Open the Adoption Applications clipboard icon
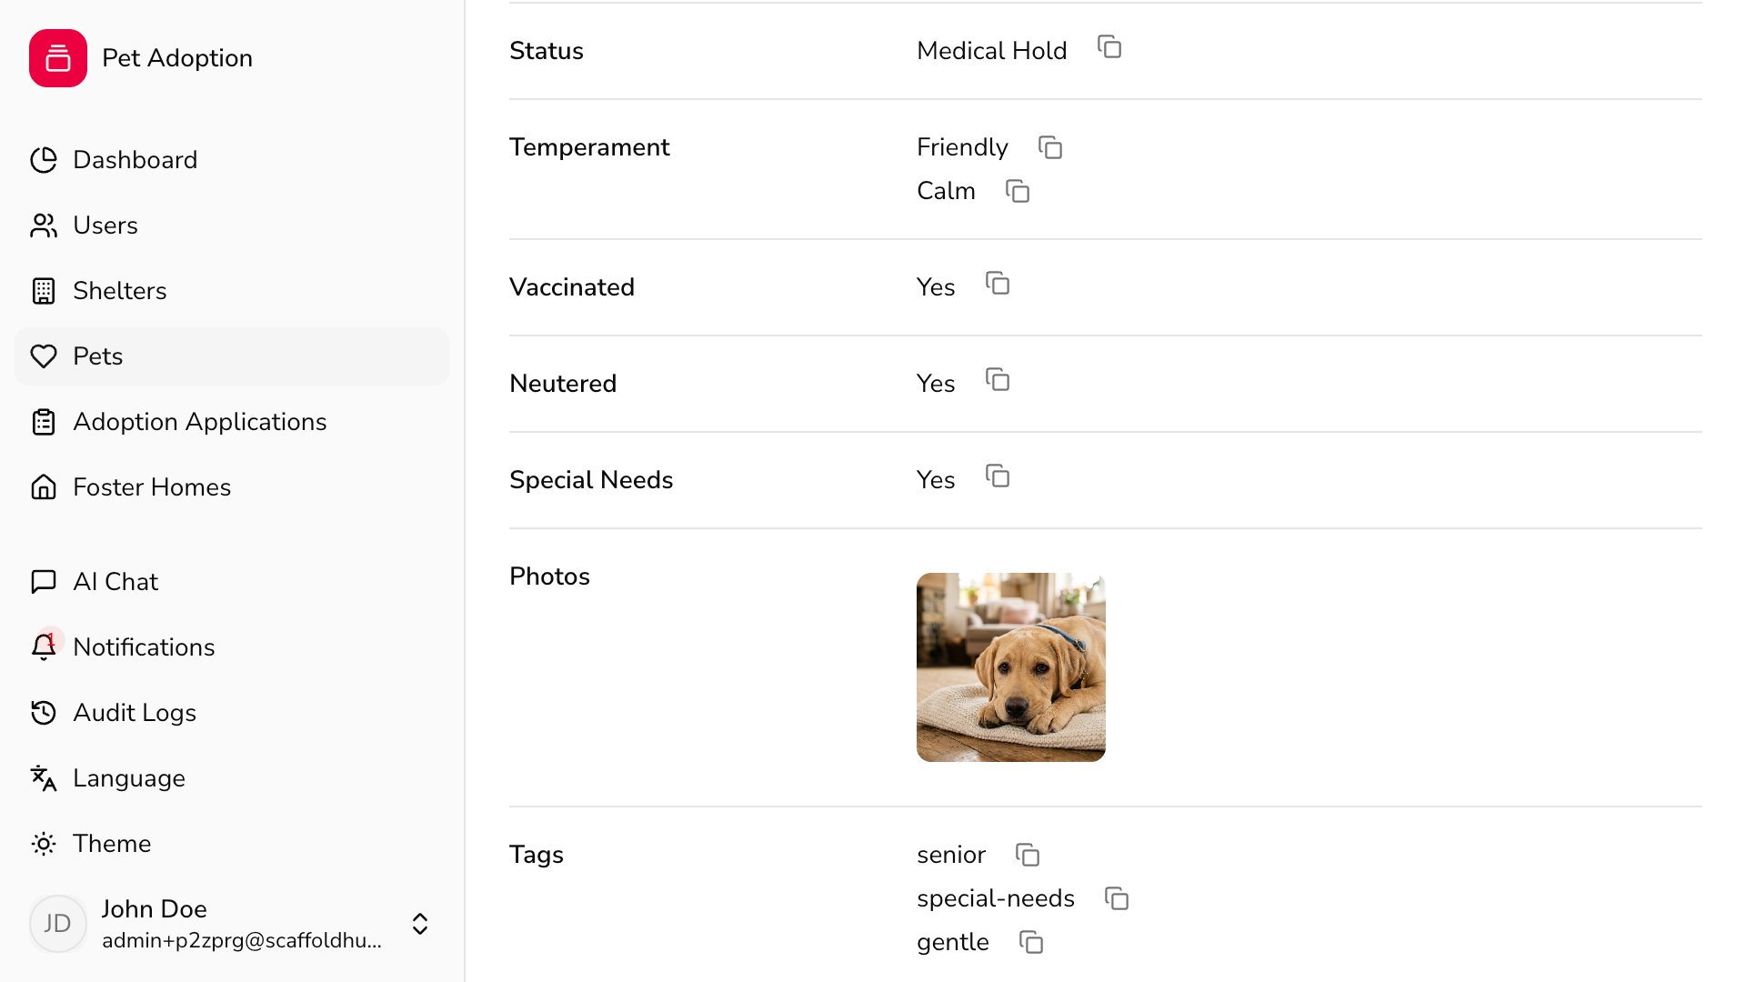 pyautogui.click(x=44, y=422)
